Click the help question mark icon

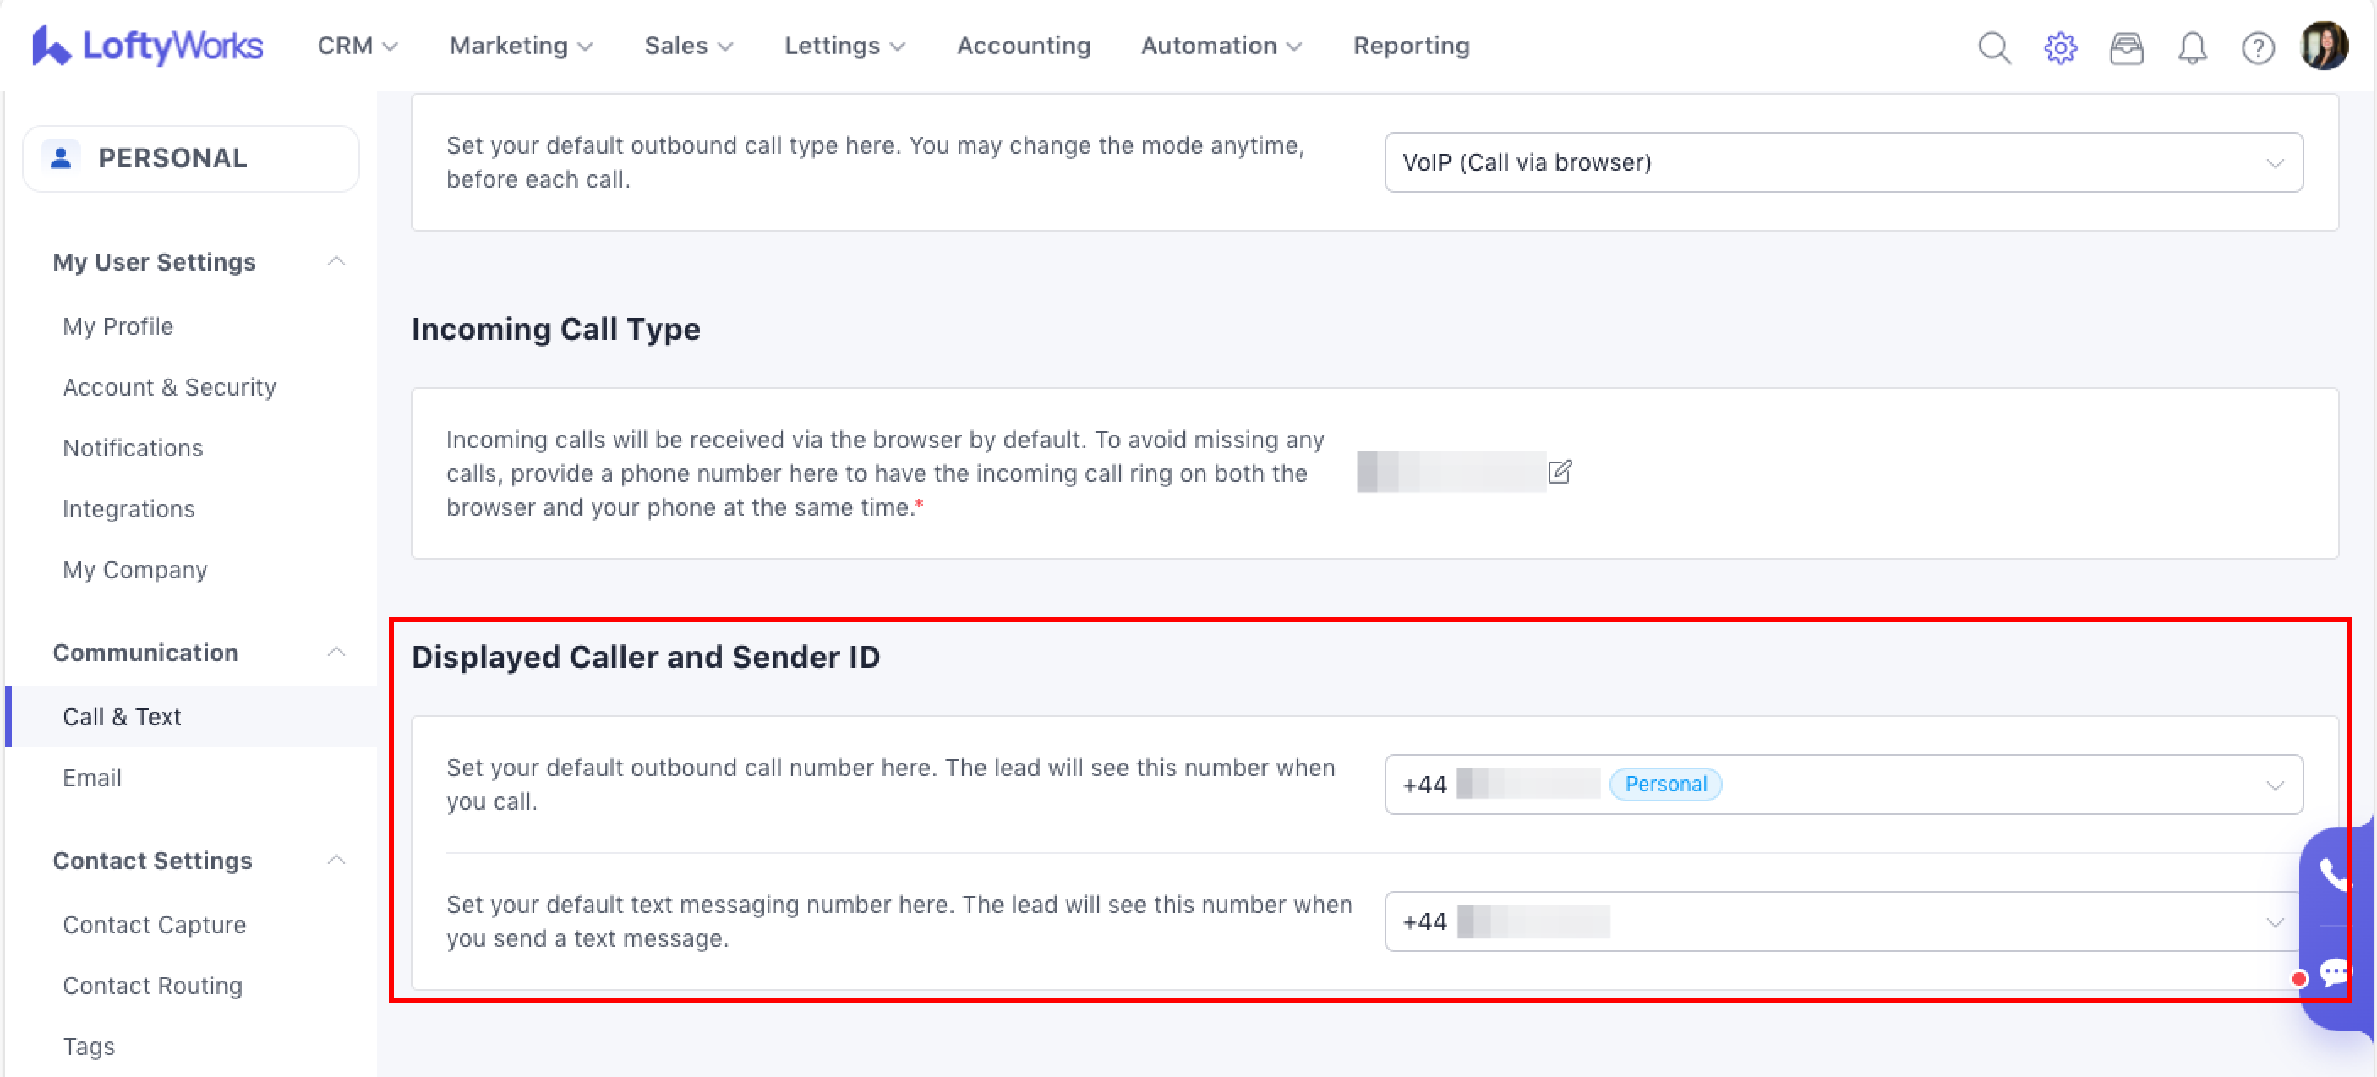[2257, 47]
